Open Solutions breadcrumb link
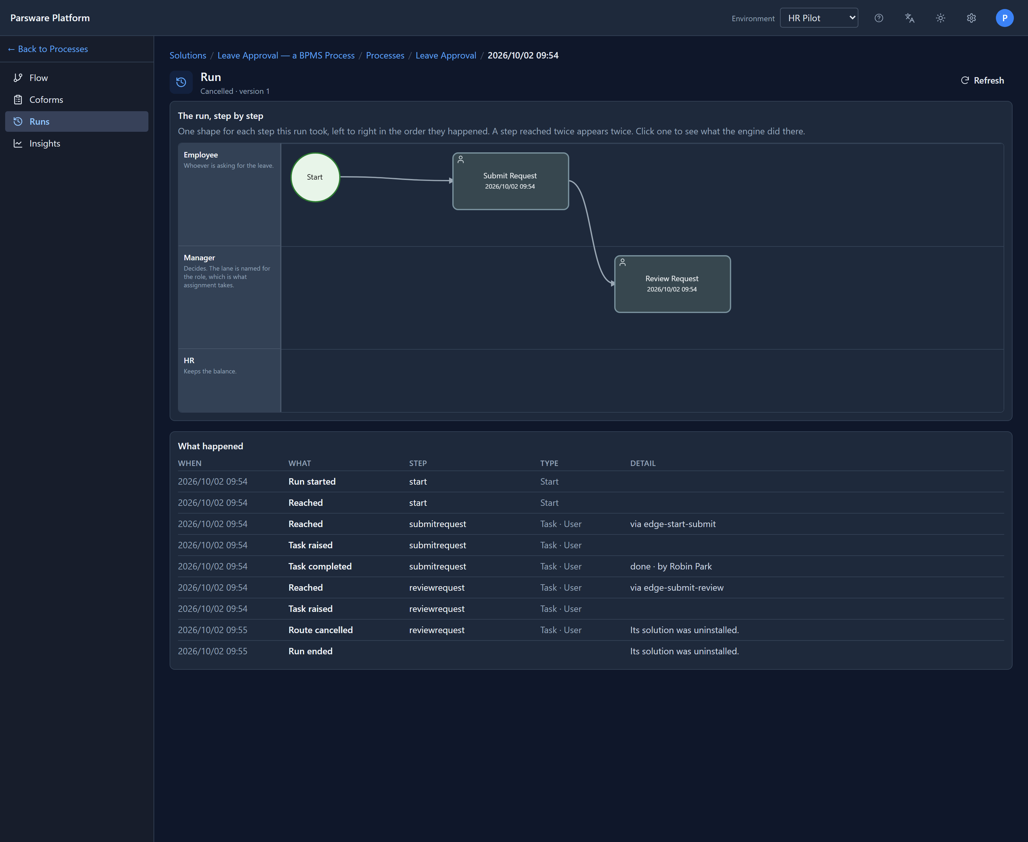1028x842 pixels. [x=188, y=55]
